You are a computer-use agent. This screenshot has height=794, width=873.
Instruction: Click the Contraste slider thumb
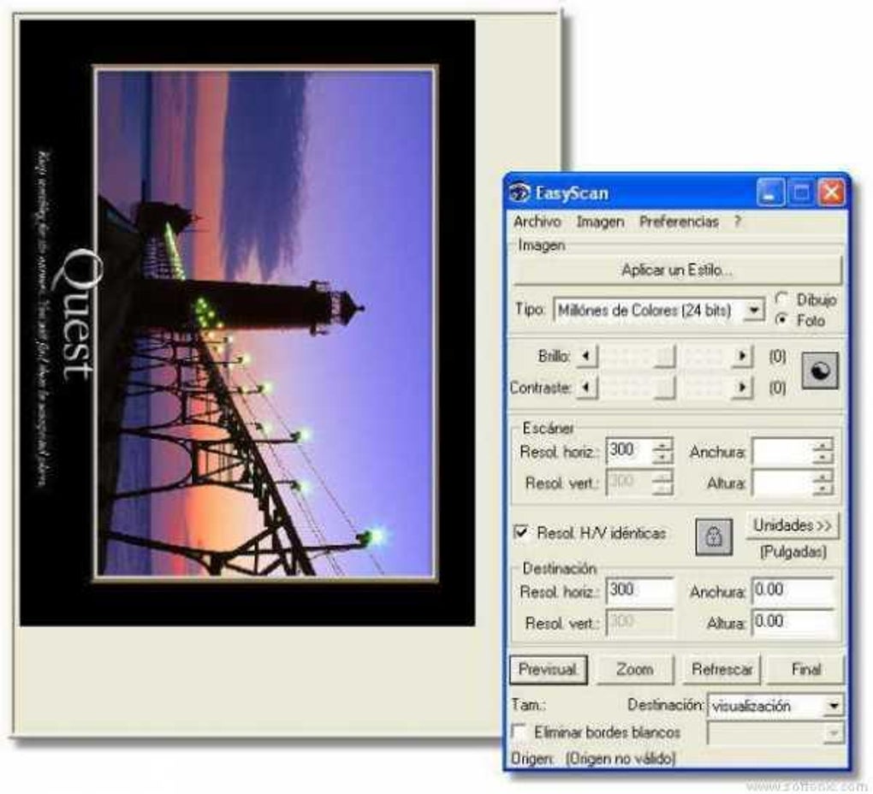point(663,388)
